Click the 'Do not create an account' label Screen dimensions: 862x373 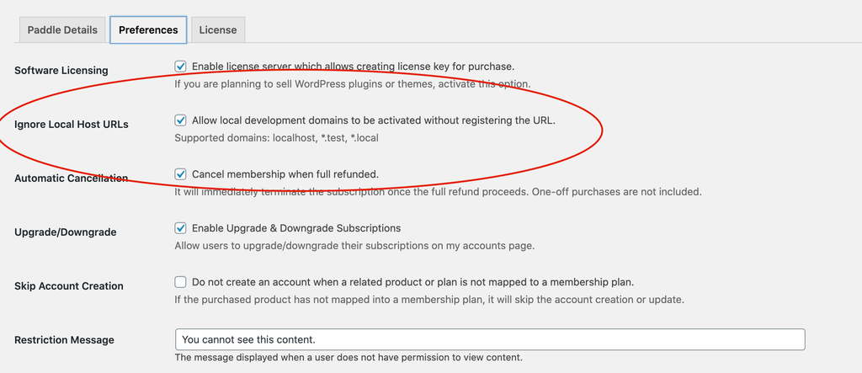pos(412,282)
